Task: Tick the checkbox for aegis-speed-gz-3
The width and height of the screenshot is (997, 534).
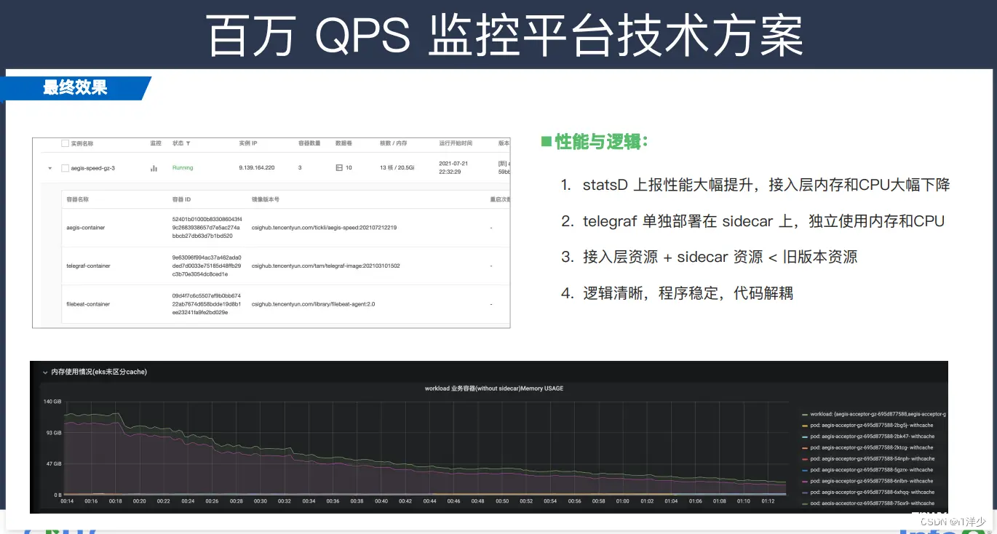Action: [x=65, y=168]
